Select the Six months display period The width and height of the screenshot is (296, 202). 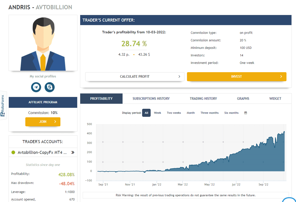click(x=231, y=113)
